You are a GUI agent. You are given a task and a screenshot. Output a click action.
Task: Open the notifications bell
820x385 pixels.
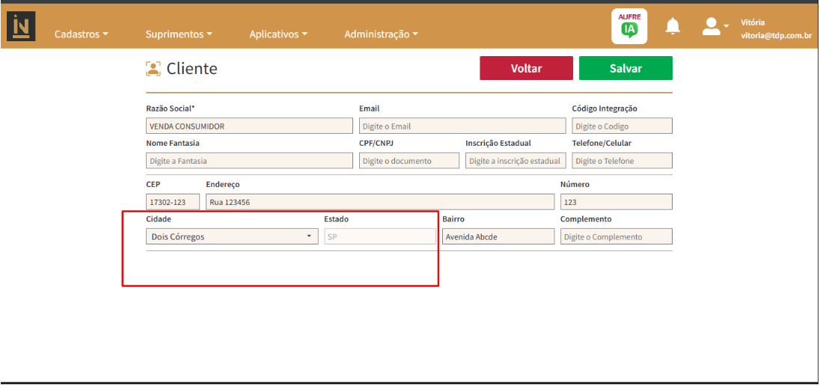point(673,27)
